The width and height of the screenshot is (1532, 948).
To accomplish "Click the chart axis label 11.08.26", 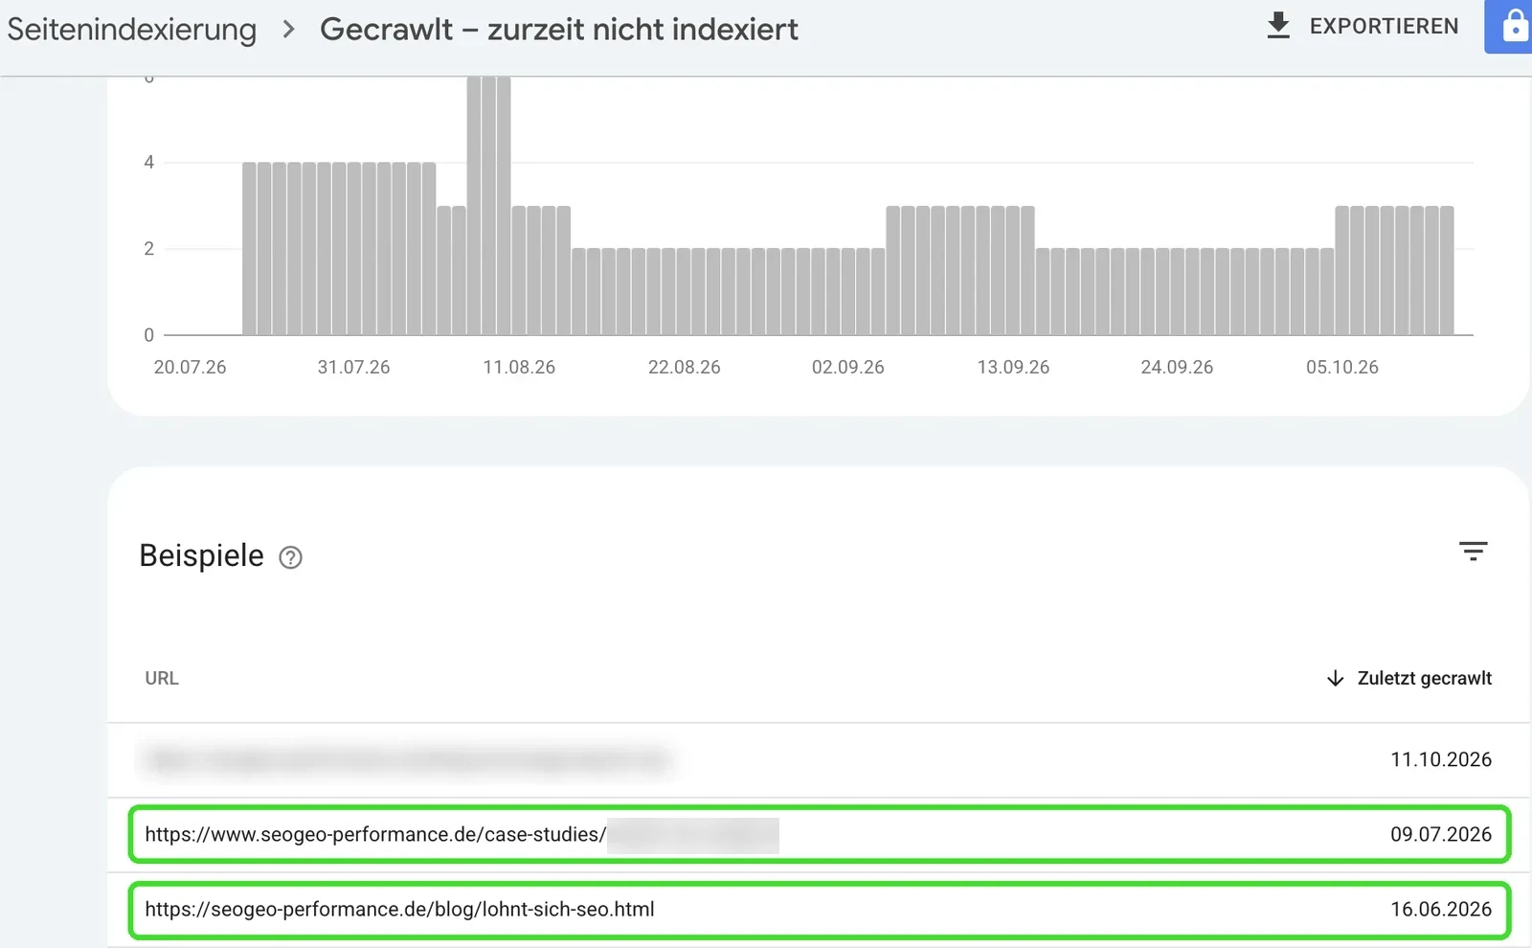I will click(519, 367).
